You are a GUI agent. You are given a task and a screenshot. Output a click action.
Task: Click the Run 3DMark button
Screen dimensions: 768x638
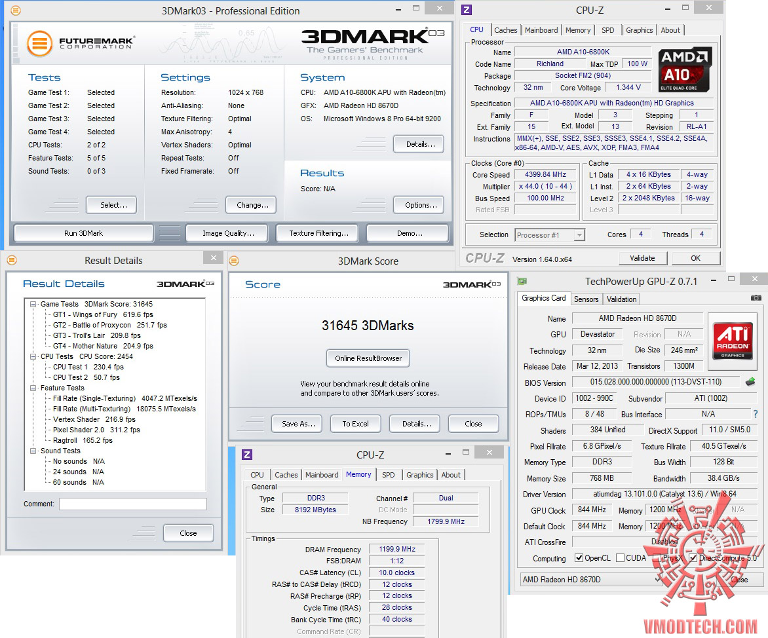point(84,233)
